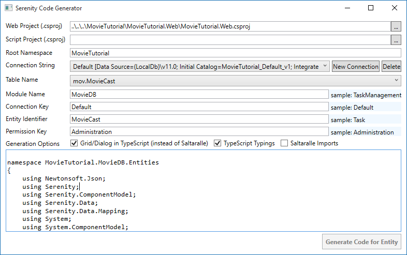The image size is (407, 255).
Task: Select the Connection Key input box
Action: 199,107
